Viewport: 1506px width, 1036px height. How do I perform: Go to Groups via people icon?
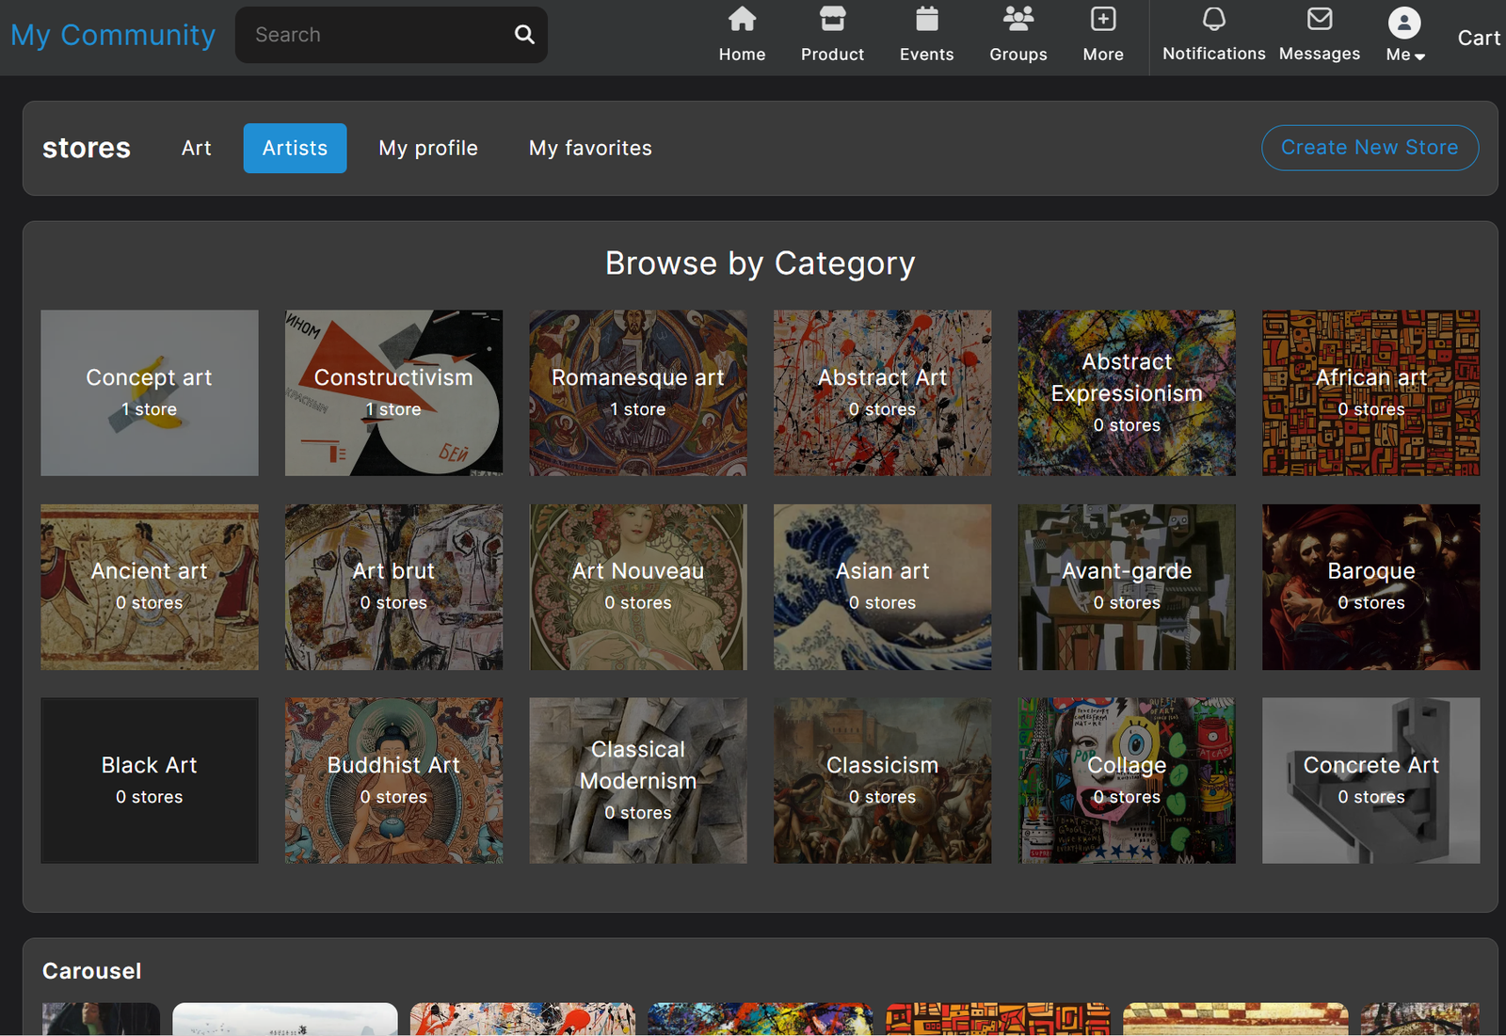click(1017, 20)
